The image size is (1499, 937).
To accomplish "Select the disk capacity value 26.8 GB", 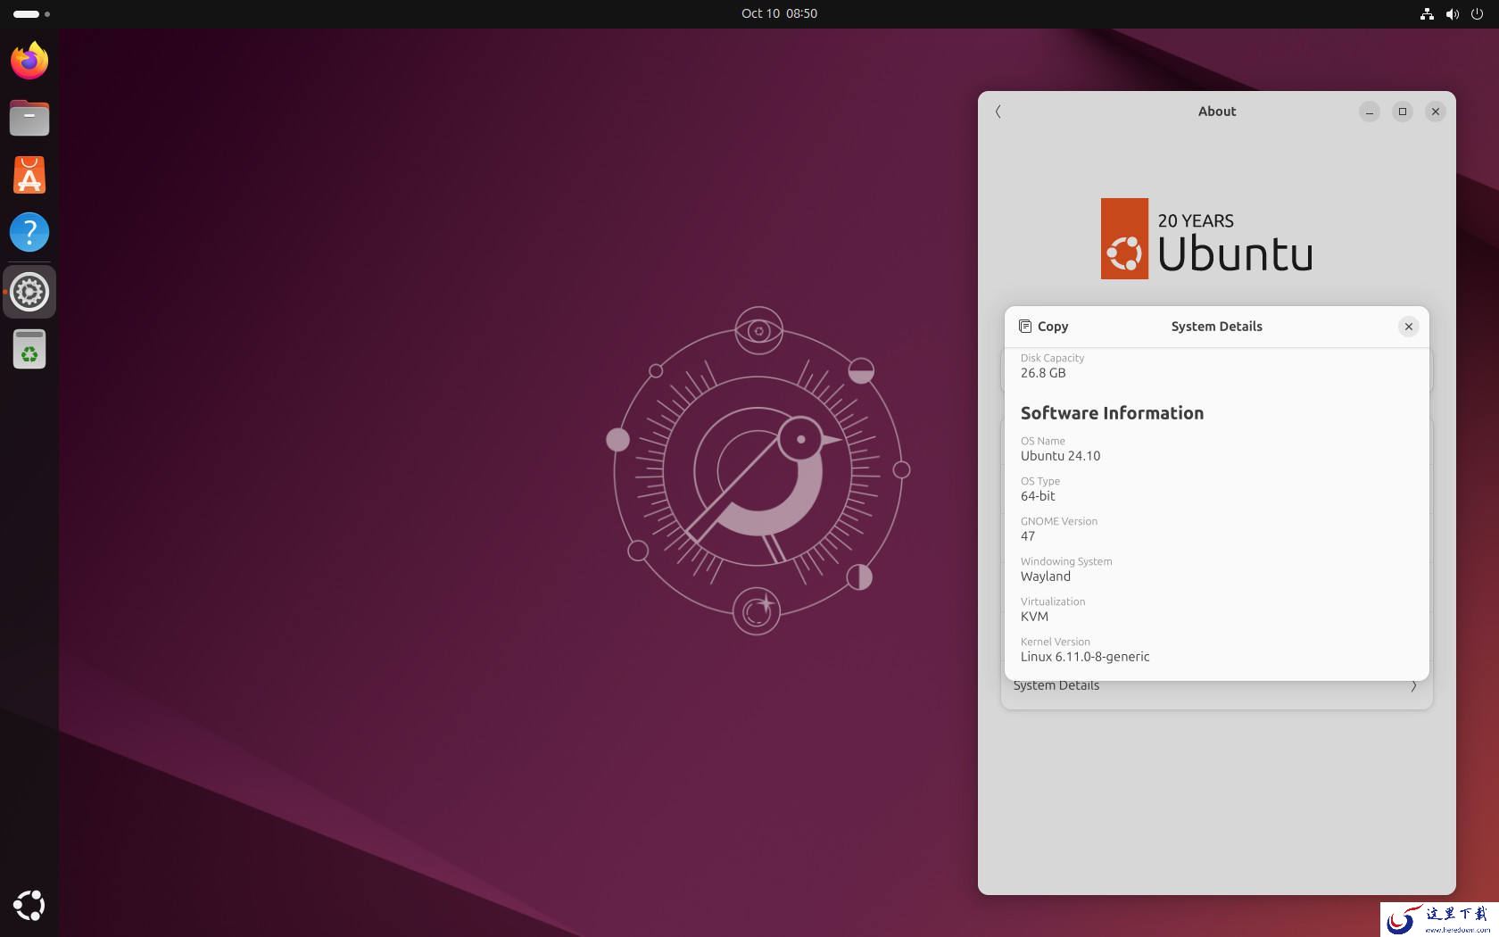I will [1043, 373].
